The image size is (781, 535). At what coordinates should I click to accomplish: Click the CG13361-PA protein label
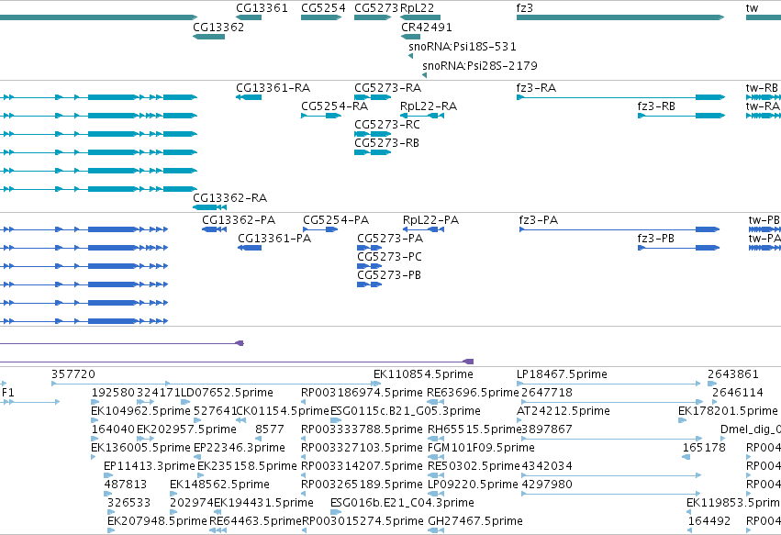tap(274, 239)
